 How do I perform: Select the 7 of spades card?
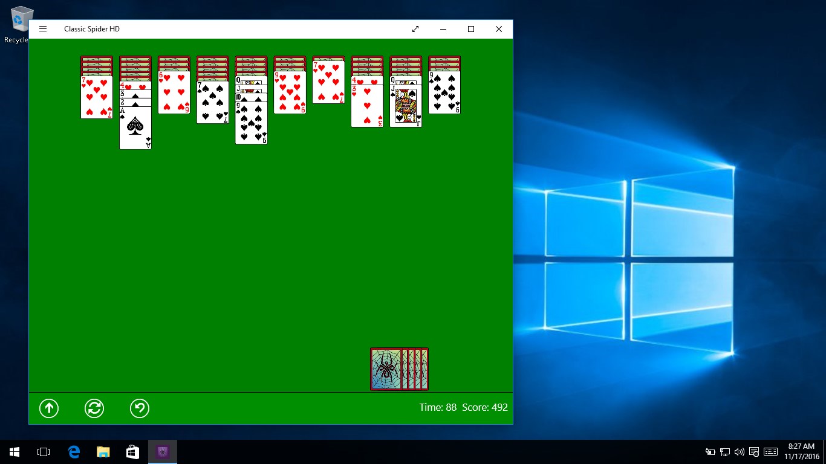pyautogui.click(x=213, y=102)
